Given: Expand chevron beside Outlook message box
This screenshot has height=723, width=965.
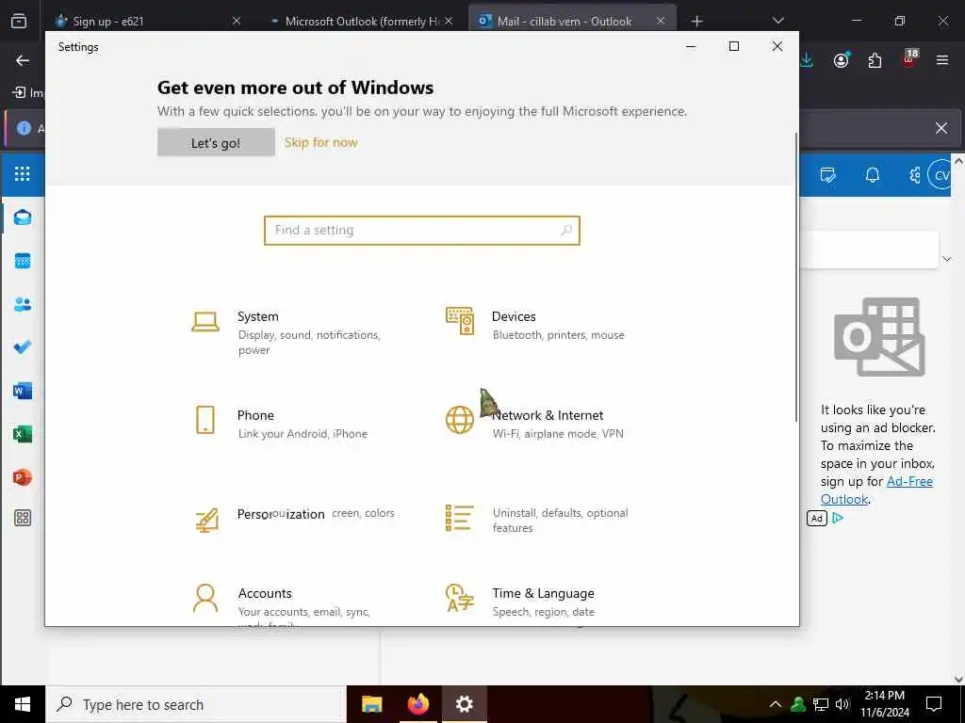Looking at the screenshot, I should [947, 259].
